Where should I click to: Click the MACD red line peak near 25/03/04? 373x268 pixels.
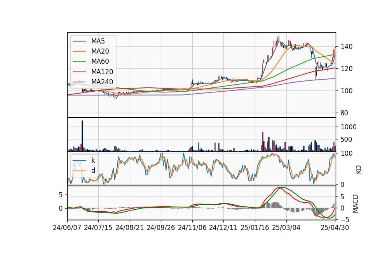pyautogui.click(x=279, y=188)
